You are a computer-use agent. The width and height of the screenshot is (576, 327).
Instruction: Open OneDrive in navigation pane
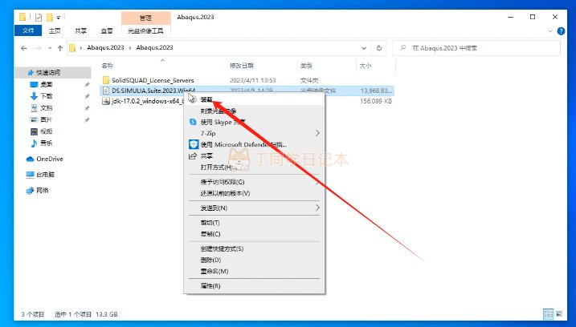(x=50, y=159)
